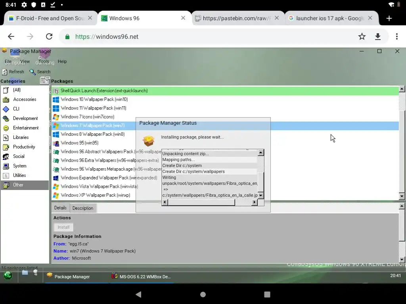The image size is (406, 304).
Task: Click the Windows 8 Wallpaper Pack icon
Action: tap(56, 135)
